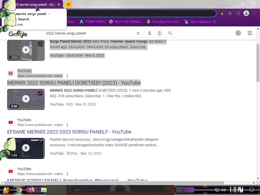Viewport: 260px width, 195px height.
Task: Open browser extensions puzzle icon
Action: 230,13
